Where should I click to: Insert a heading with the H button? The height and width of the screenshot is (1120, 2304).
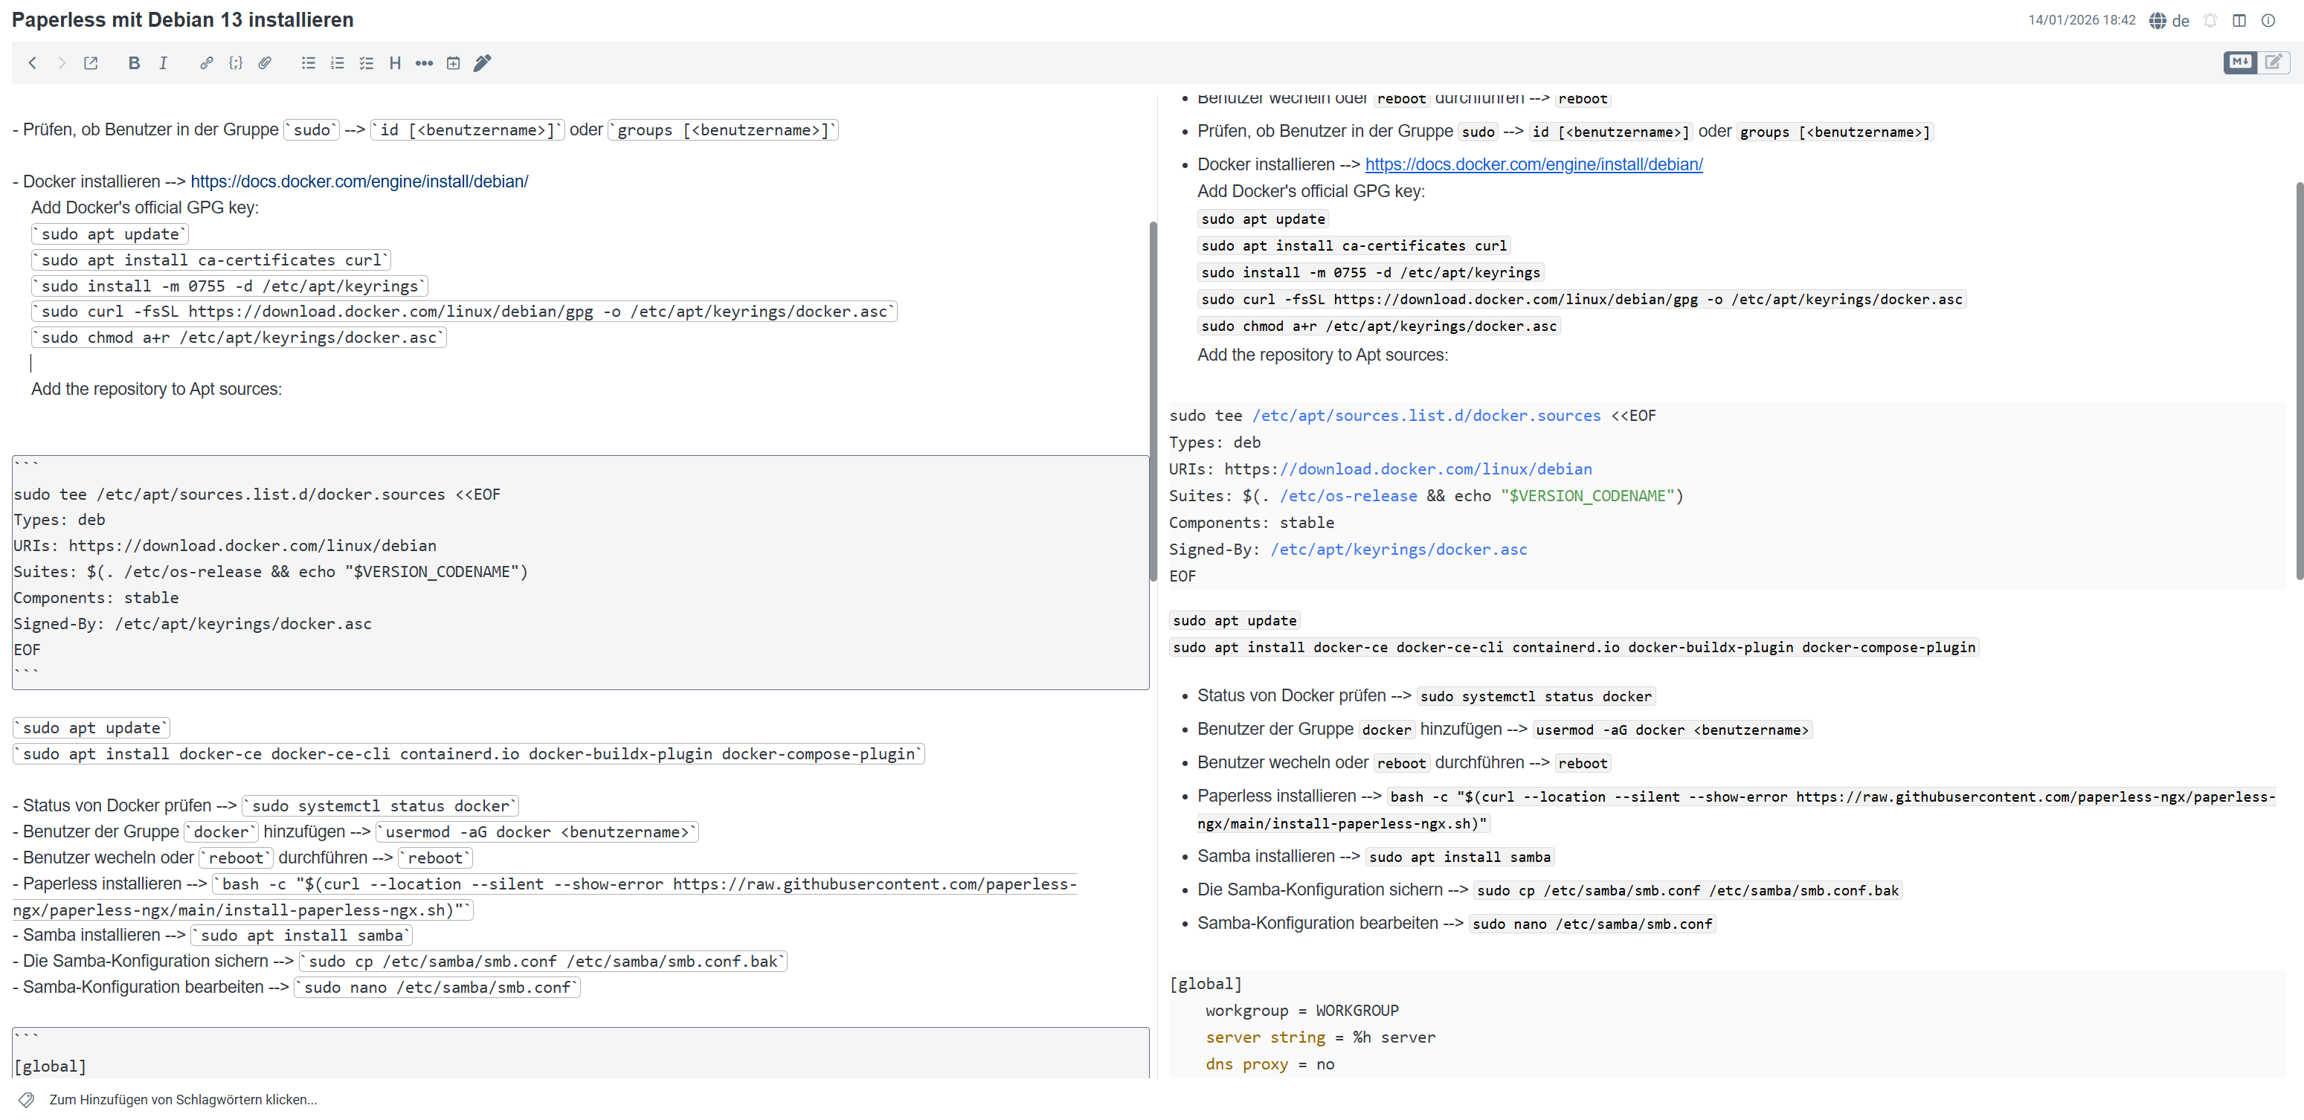[394, 62]
